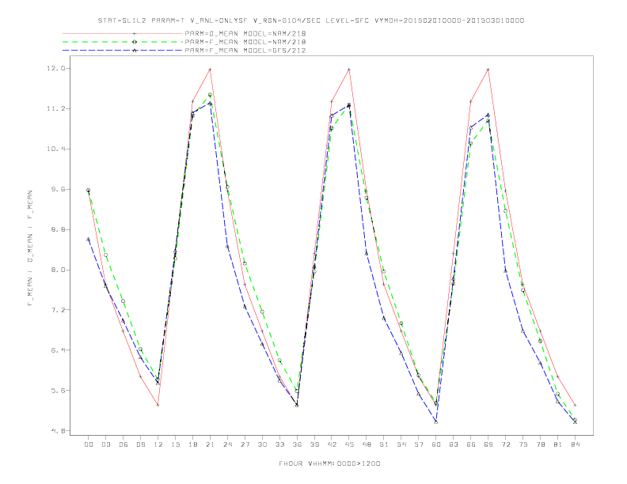Click blue triangle lowest point at hour 60
Viewport: 627px width, 484px height.
pyautogui.click(x=436, y=422)
